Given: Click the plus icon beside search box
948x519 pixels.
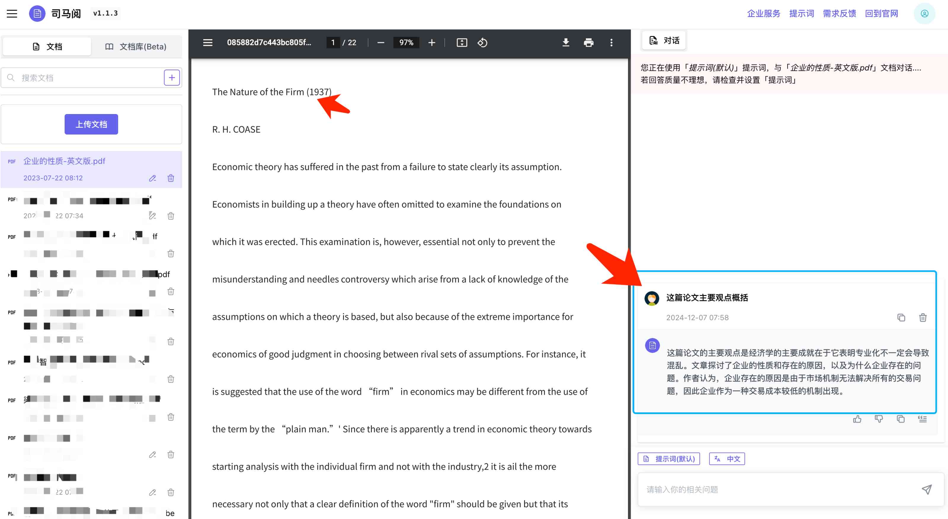Looking at the screenshot, I should [172, 78].
